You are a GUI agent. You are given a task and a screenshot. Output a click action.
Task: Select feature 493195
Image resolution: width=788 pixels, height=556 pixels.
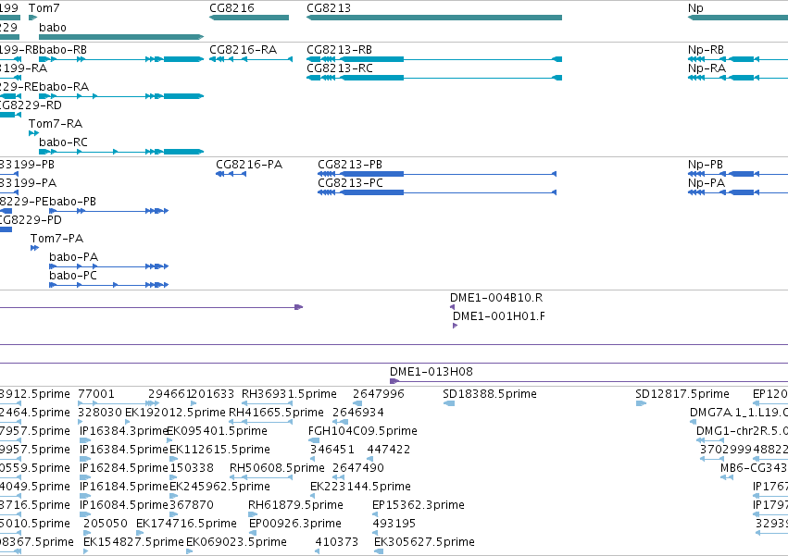coord(375,533)
